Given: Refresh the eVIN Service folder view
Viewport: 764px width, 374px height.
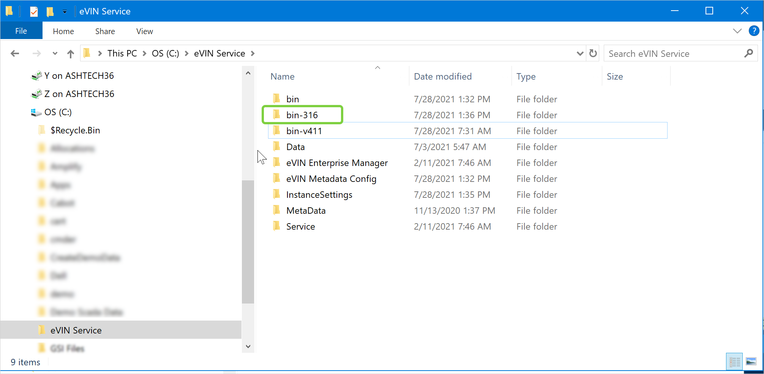Looking at the screenshot, I should (x=593, y=53).
